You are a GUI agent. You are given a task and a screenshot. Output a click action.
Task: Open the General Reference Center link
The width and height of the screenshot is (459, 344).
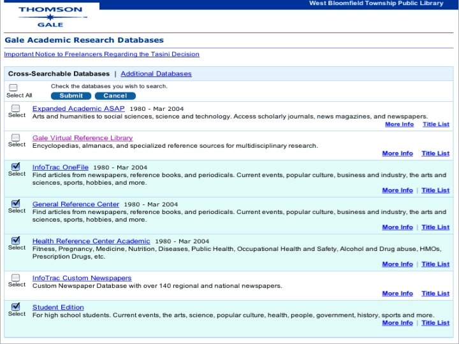point(76,204)
